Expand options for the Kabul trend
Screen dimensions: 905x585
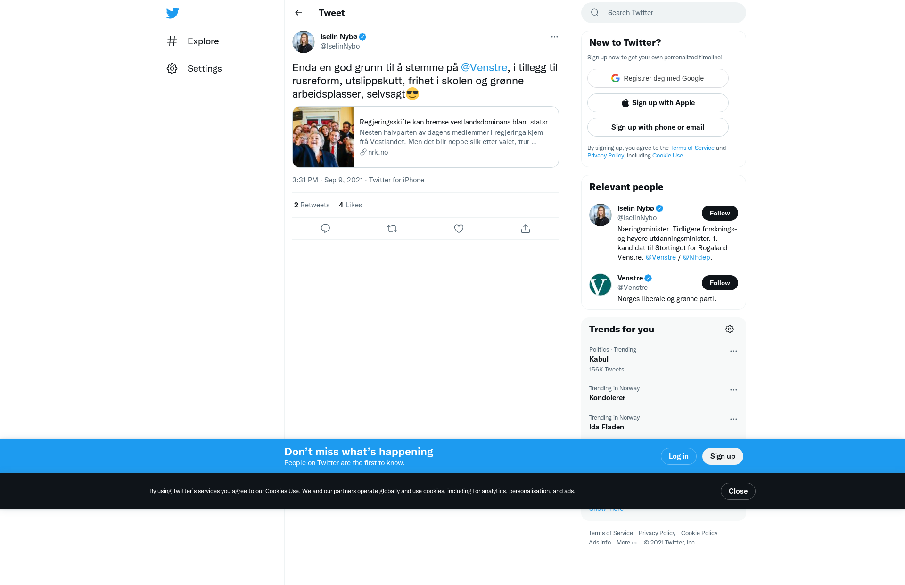(x=733, y=351)
